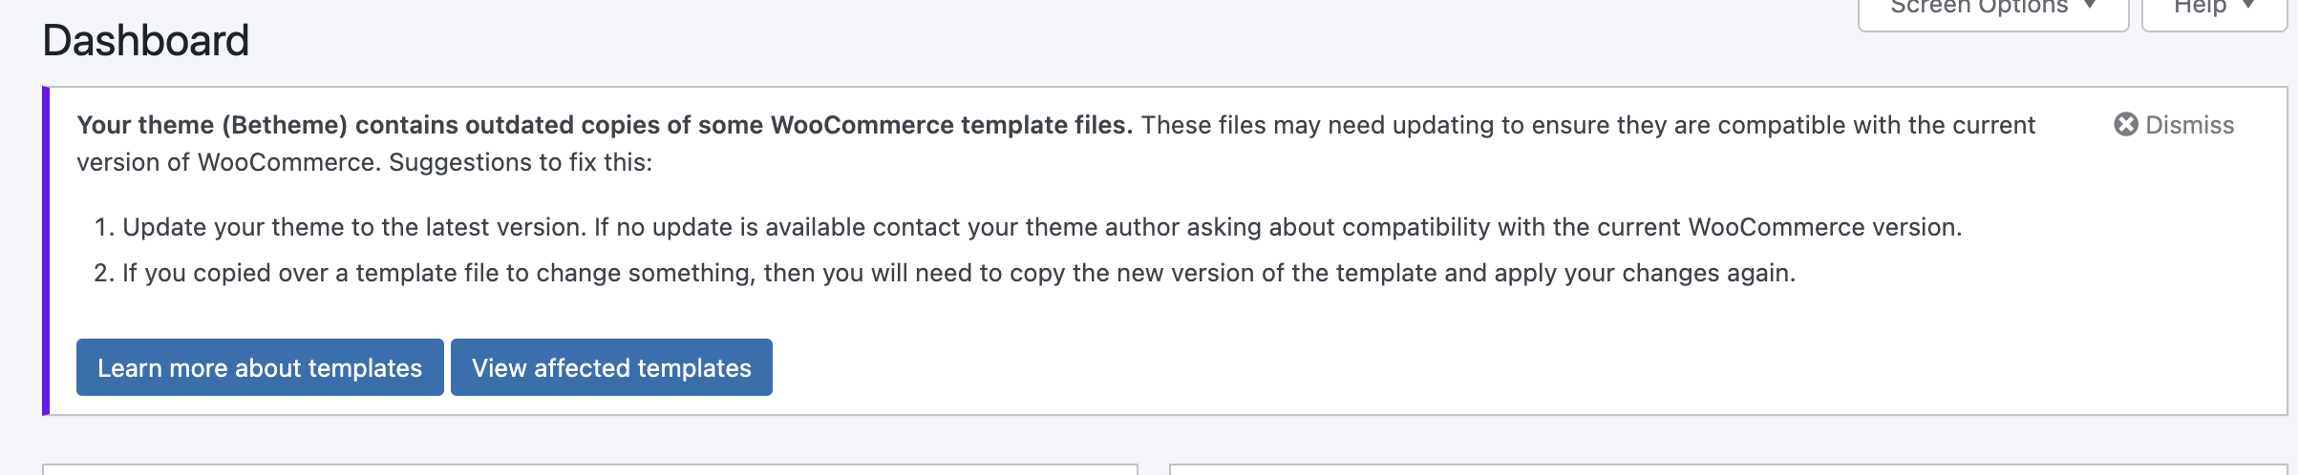Screen dimensions: 2298x475
Task: Click the 'These files may need updating' sentence
Action: pyautogui.click(x=1587, y=125)
